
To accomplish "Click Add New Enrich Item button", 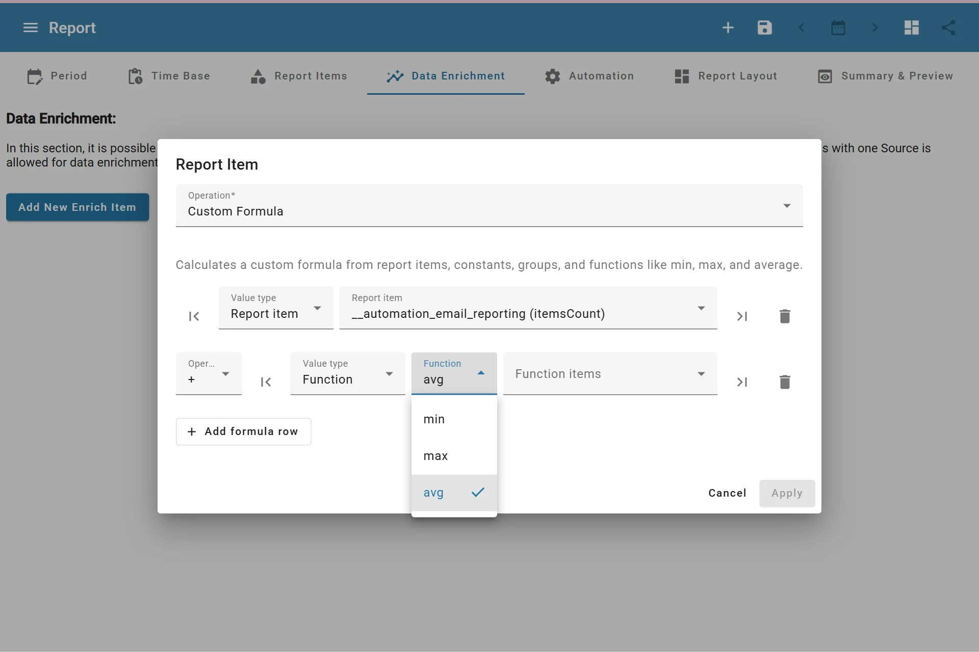I will [x=78, y=207].
